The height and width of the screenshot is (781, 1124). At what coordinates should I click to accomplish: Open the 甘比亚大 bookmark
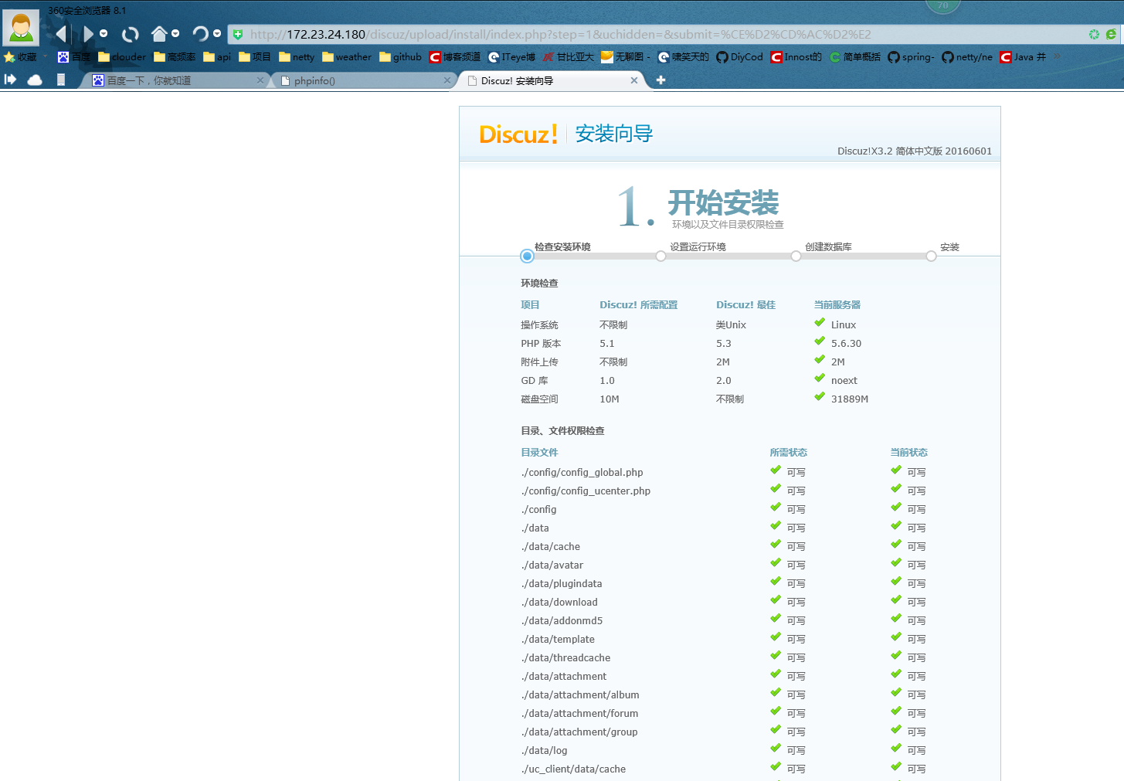(x=568, y=57)
